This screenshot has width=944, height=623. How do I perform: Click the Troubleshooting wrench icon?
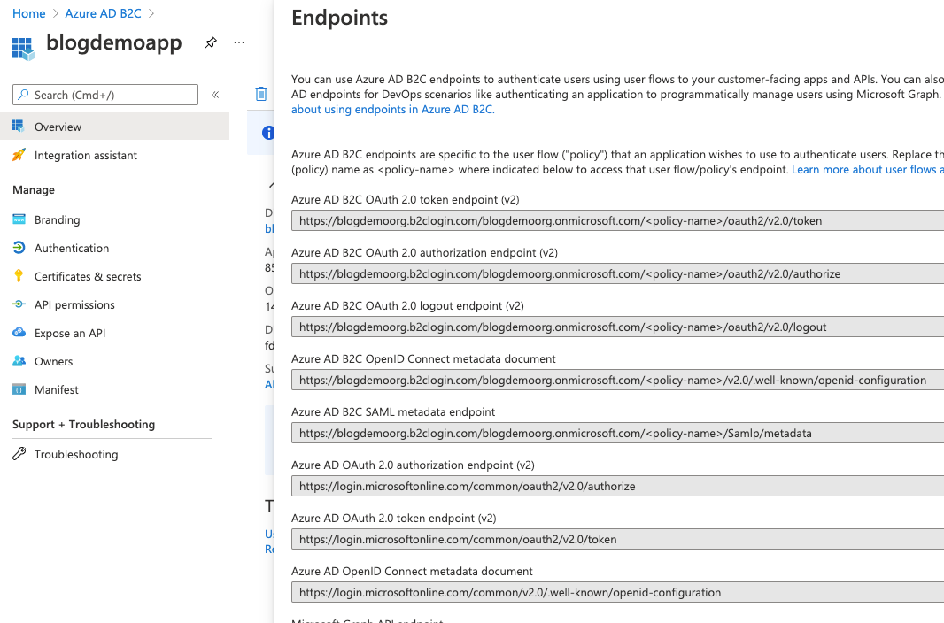[19, 454]
